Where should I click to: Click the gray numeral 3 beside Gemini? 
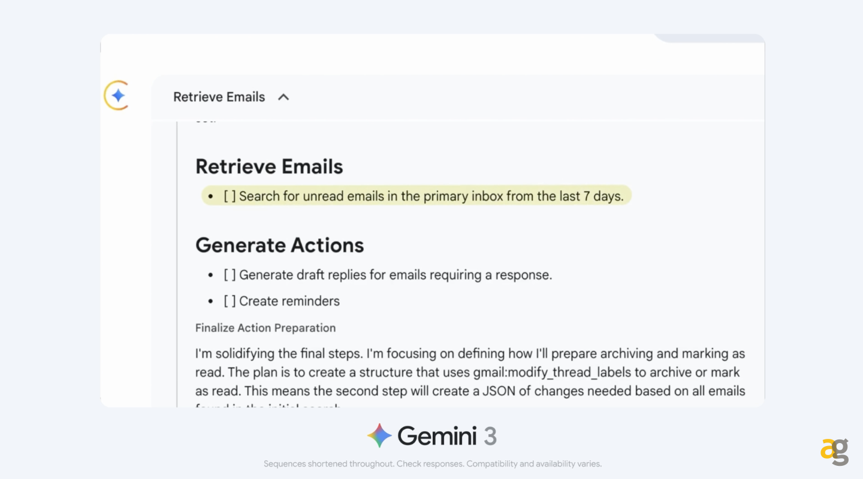[x=490, y=436]
